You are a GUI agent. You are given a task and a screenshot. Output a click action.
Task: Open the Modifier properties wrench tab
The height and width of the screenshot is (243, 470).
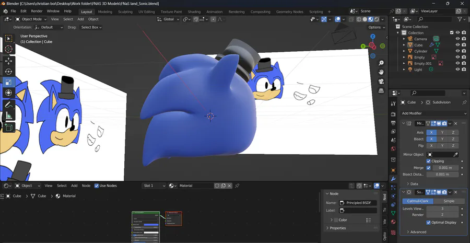[393, 179]
